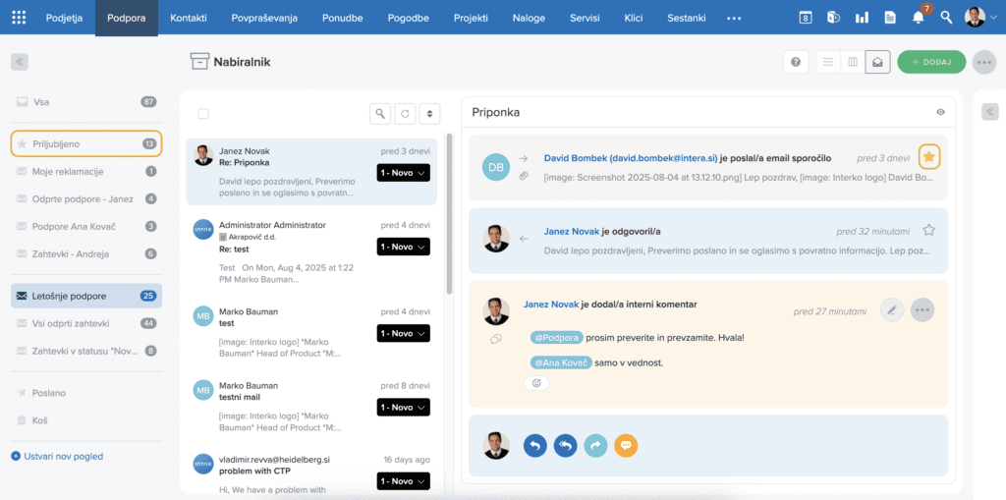The height and width of the screenshot is (500, 1006).
Task: Click the pencil edit icon on comment
Action: (x=892, y=310)
